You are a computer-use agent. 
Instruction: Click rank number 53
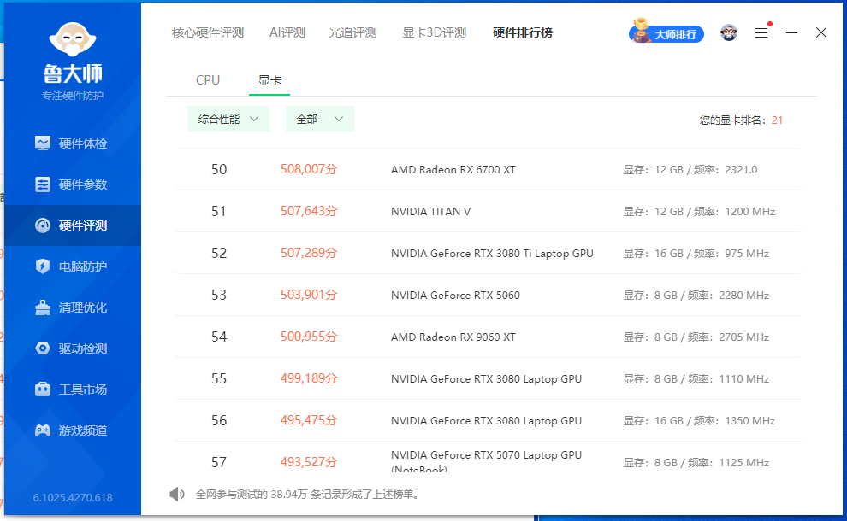(x=219, y=295)
